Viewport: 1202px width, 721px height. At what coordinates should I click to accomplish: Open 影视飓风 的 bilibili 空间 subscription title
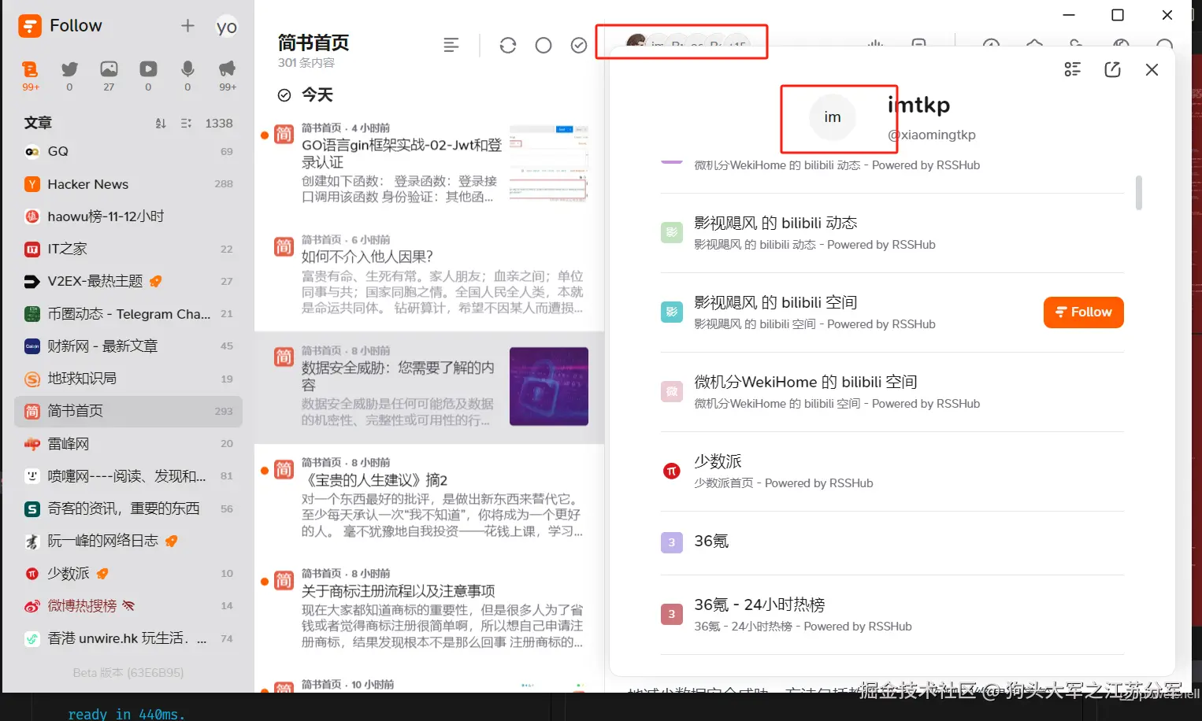pos(775,302)
